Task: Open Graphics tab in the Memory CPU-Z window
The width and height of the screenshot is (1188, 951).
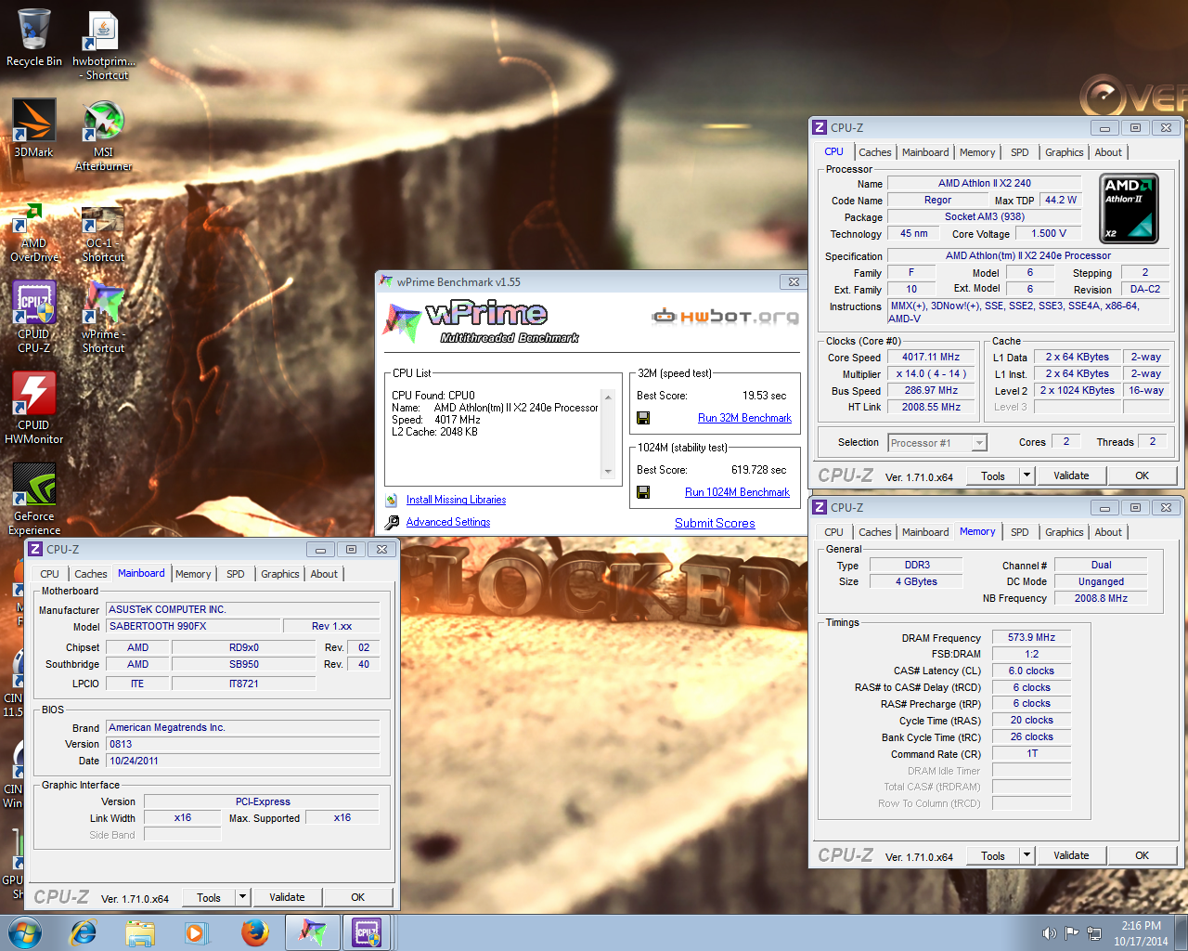Action: click(x=1065, y=532)
